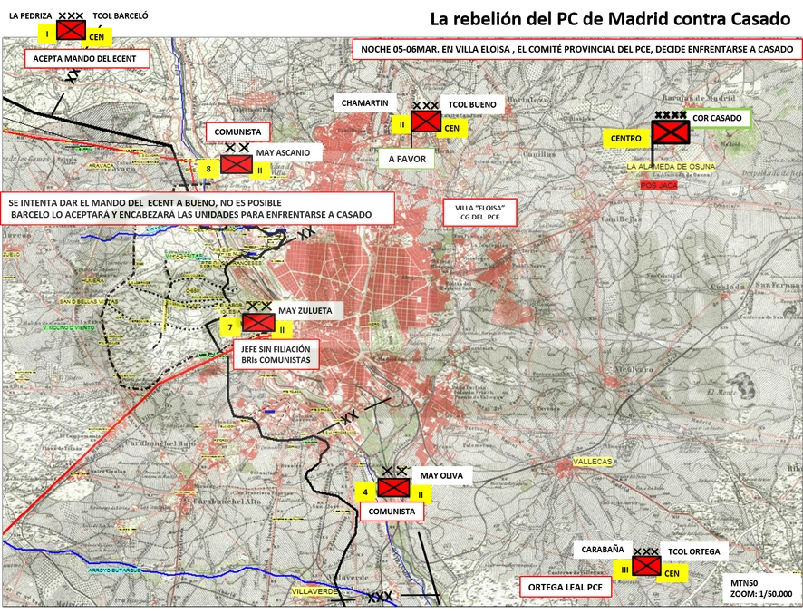This screenshot has height=614, width=803.
Task: Click the 'HUMERA' place label
Action: coord(92,281)
